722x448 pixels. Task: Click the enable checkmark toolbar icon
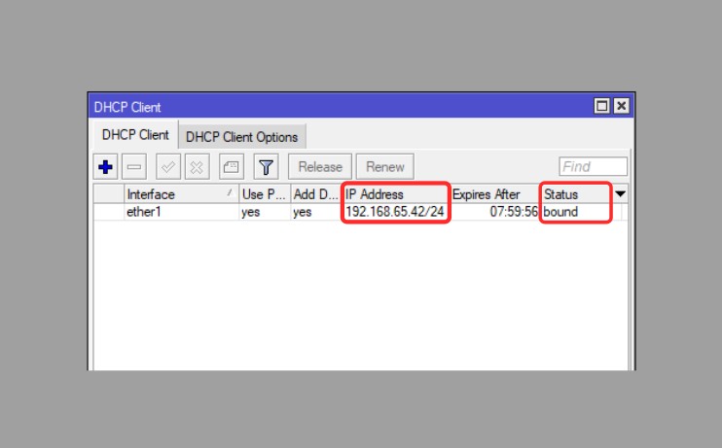coord(167,167)
